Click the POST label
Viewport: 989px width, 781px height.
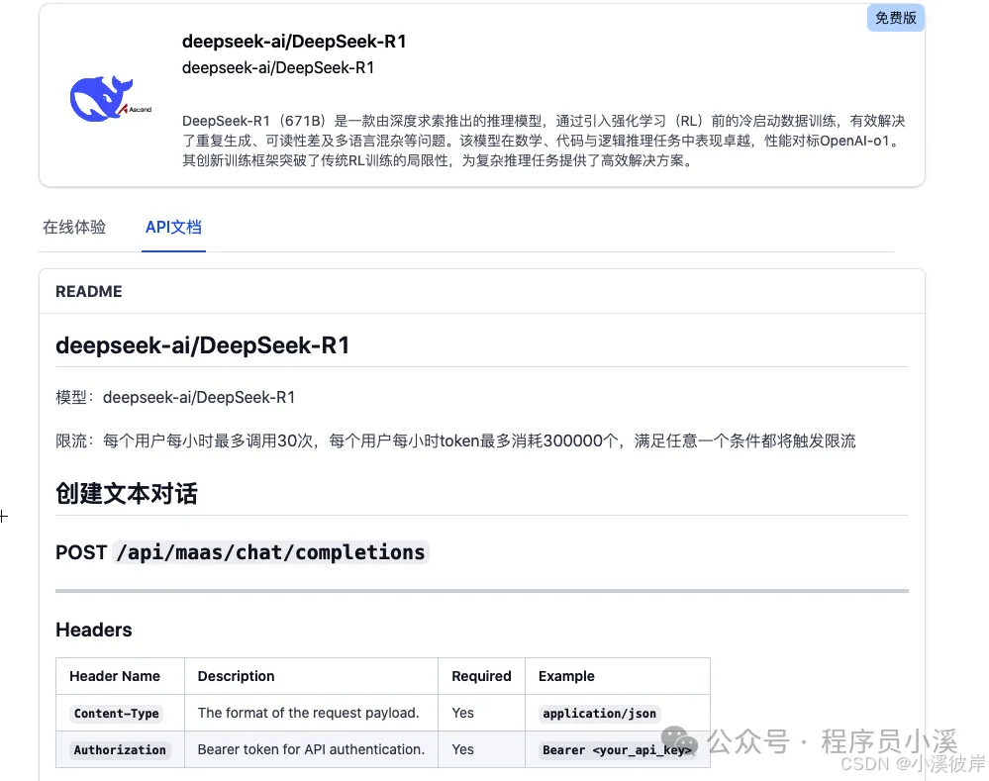click(x=81, y=552)
